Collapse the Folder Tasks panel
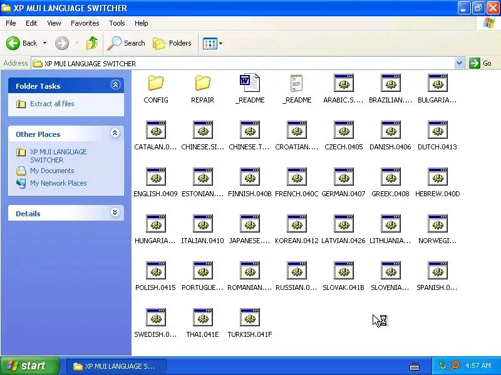Screen dimensions: 501x375 tap(115, 85)
